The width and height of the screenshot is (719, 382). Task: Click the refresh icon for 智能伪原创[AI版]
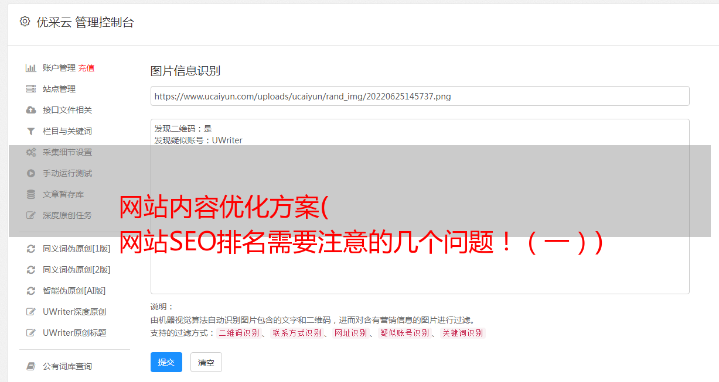(x=31, y=291)
